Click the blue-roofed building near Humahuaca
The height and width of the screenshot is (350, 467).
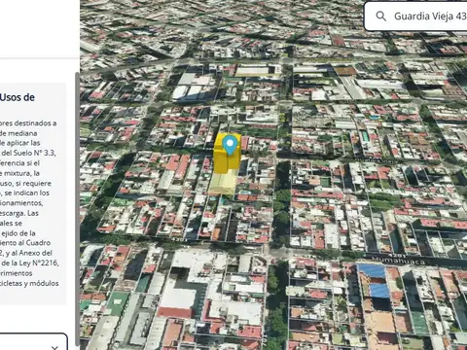375,281
